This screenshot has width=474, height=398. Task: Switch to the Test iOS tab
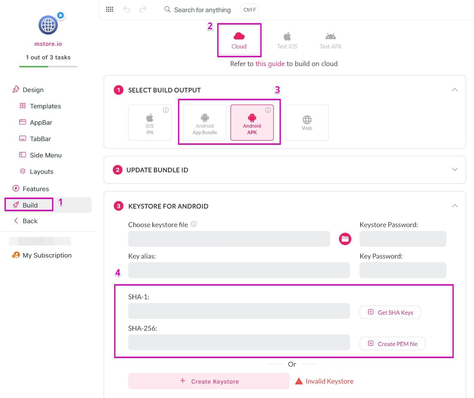pyautogui.click(x=287, y=41)
